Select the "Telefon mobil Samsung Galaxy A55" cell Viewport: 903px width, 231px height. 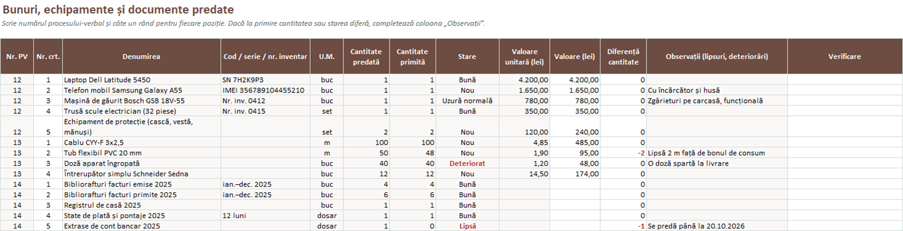141,90
